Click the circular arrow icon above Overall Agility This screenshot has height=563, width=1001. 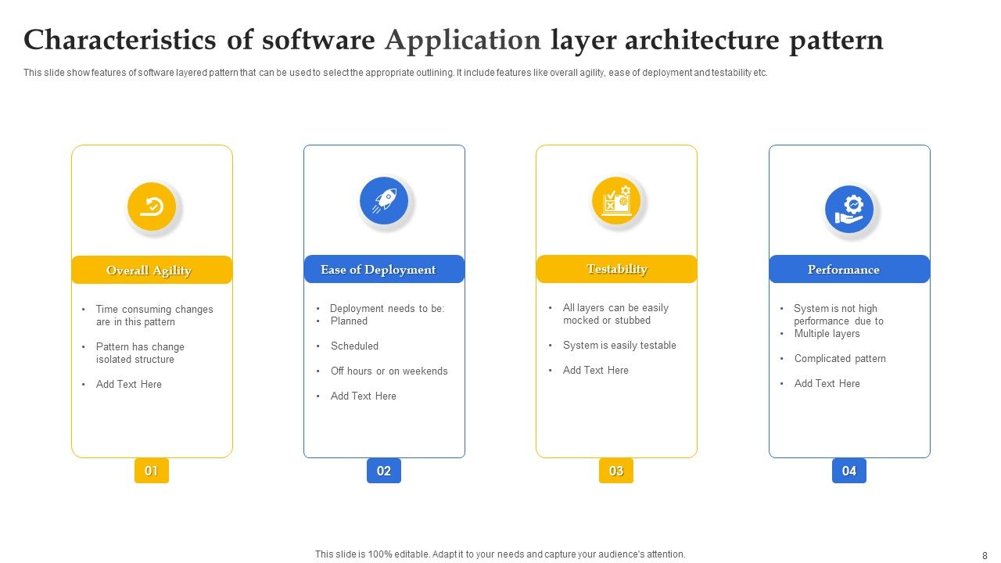pyautogui.click(x=152, y=206)
